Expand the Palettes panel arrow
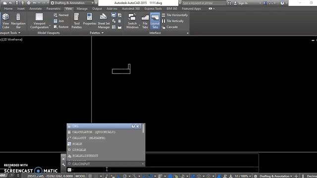The height and width of the screenshot is (178, 317). [103, 33]
